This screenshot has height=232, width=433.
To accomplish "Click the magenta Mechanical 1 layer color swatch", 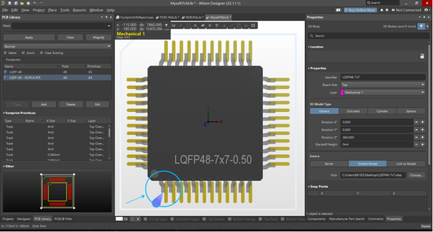I will tap(343, 92).
